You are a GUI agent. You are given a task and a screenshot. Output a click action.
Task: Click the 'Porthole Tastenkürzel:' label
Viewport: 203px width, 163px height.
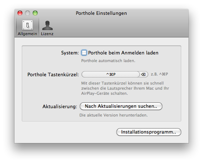click(x=53, y=74)
